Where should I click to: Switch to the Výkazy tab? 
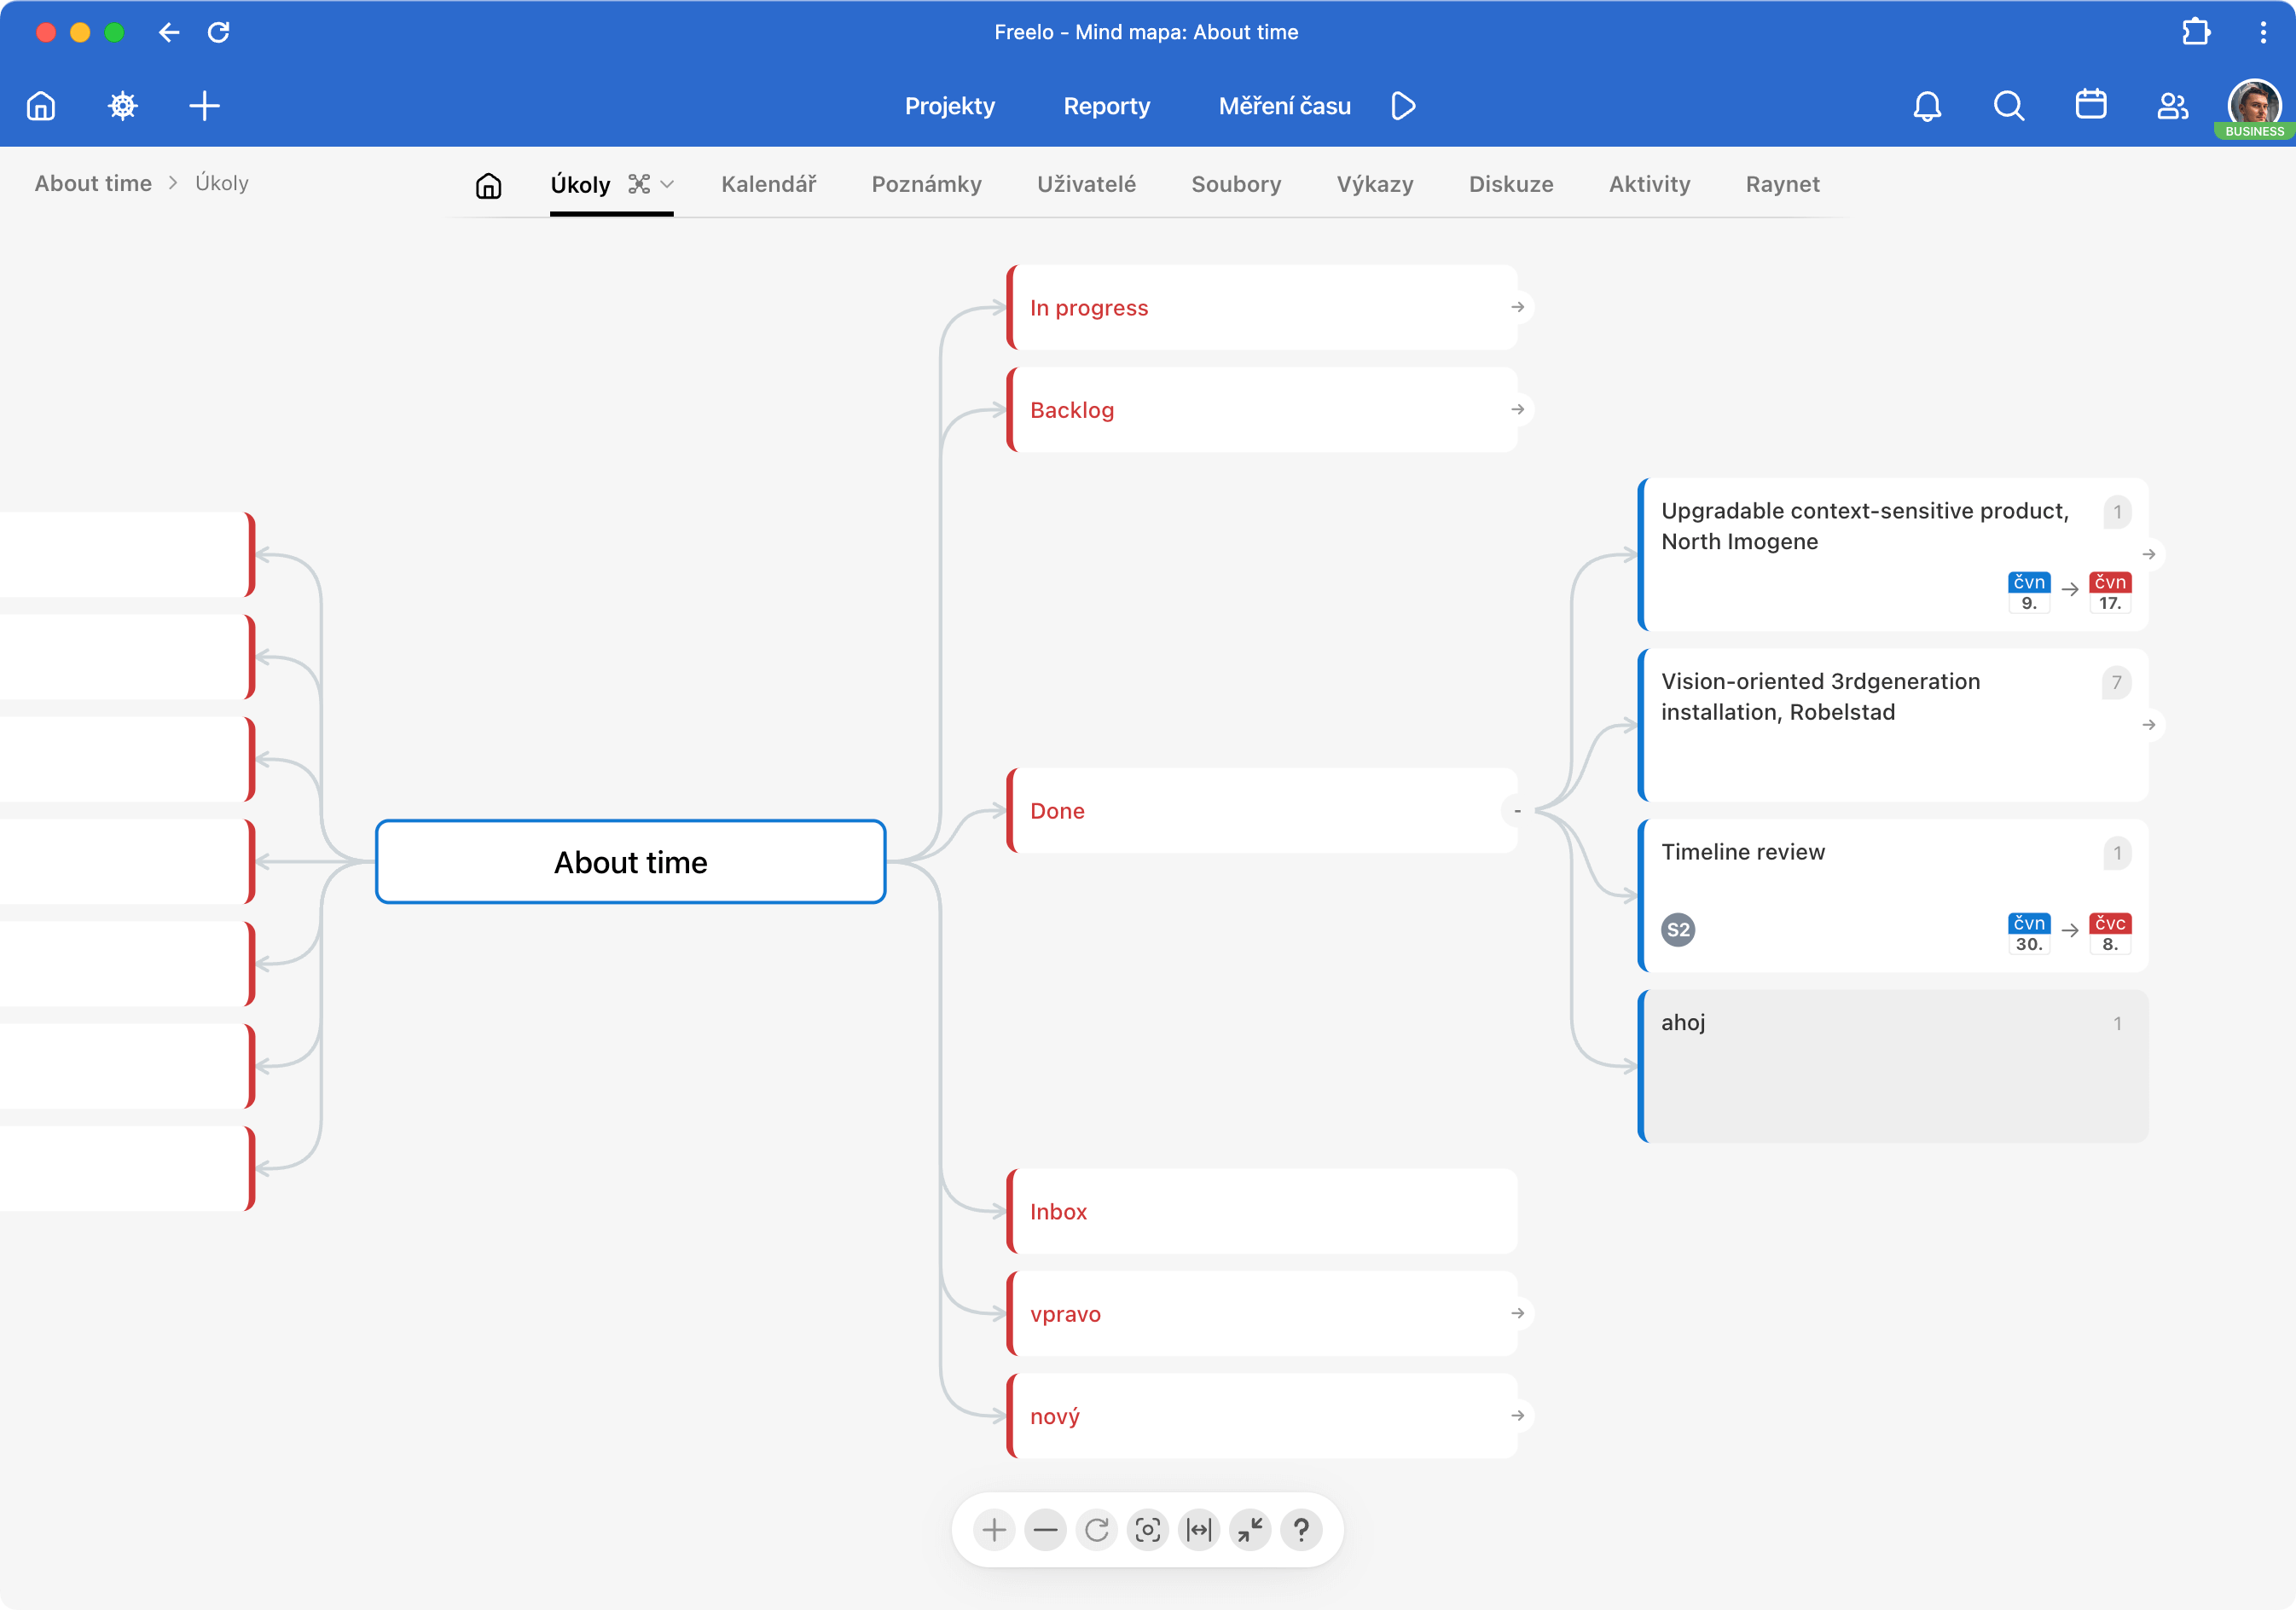[x=1375, y=184]
